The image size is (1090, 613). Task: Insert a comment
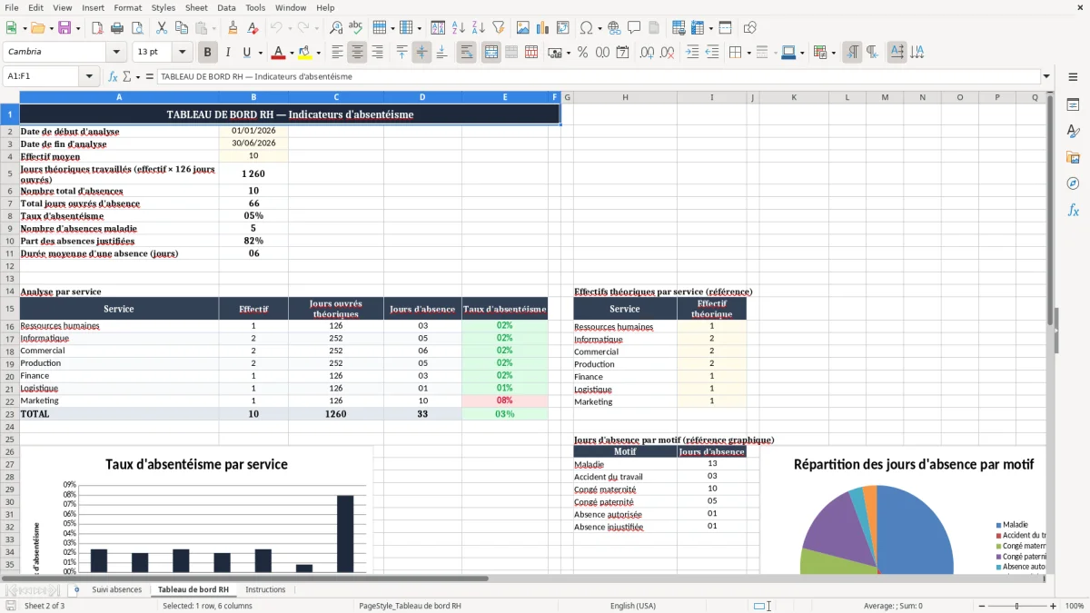634,28
